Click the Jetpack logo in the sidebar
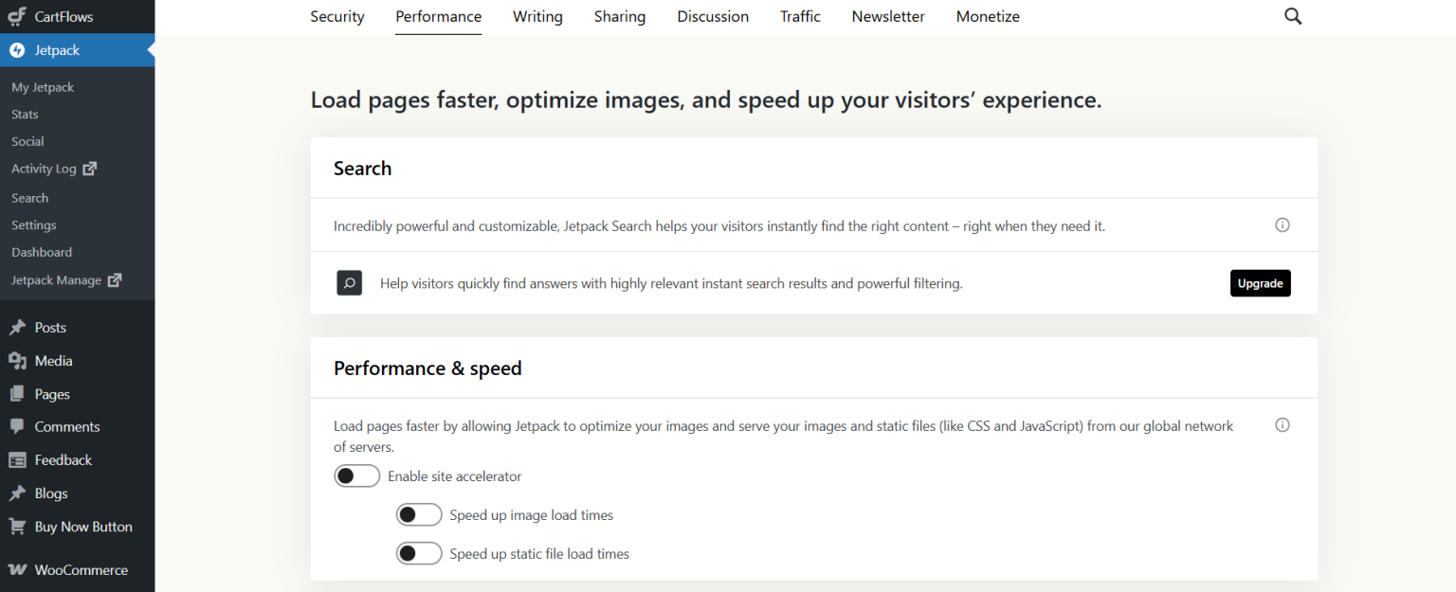The height and width of the screenshot is (592, 1456). tap(15, 50)
